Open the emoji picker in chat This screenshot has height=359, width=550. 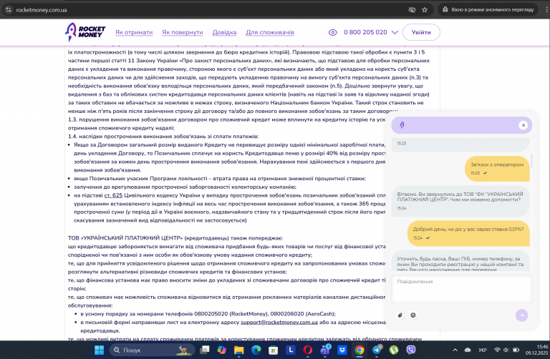[x=413, y=315]
